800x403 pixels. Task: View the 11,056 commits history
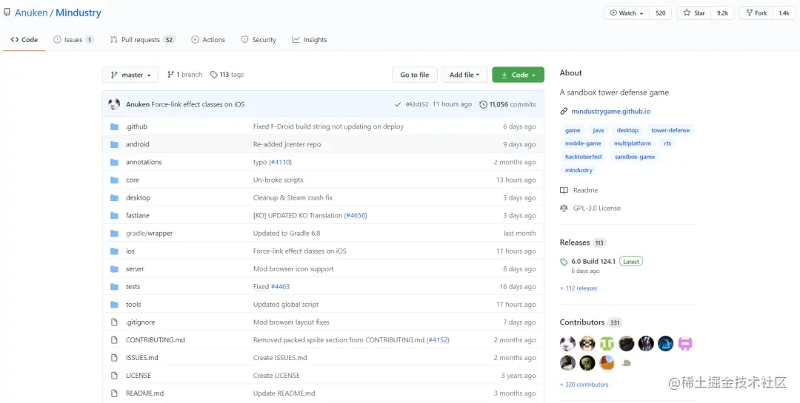[x=507, y=104]
